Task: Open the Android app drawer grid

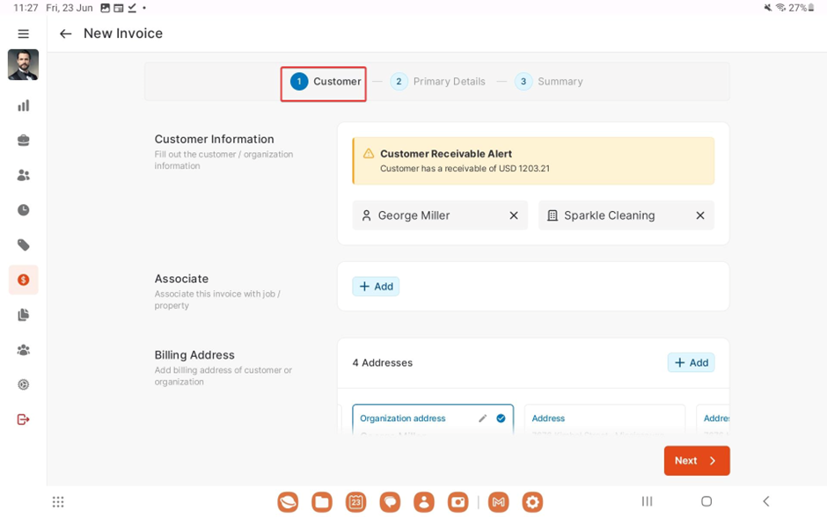Action: (58, 502)
